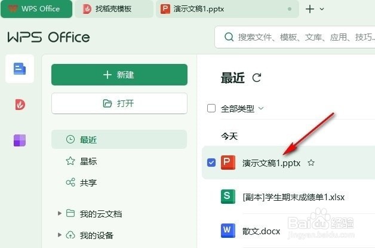Click the 新建 button
The height and width of the screenshot is (248, 375).
pos(119,75)
